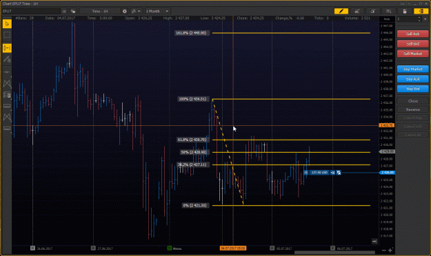Click the horizontal chart scrollbar
The height and width of the screenshot is (256, 431).
pos(334,253)
